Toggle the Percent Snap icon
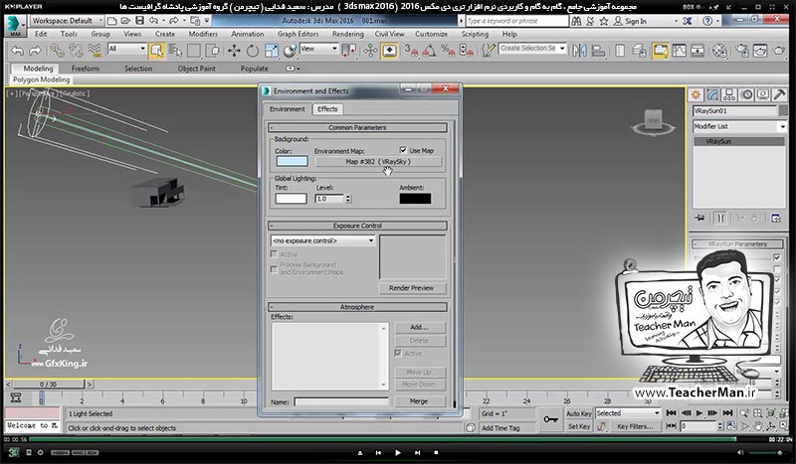Screen dimensions: 796x464 (448, 51)
